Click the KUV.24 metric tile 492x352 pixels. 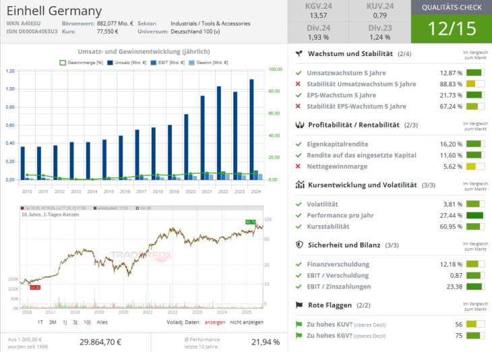(380, 11)
